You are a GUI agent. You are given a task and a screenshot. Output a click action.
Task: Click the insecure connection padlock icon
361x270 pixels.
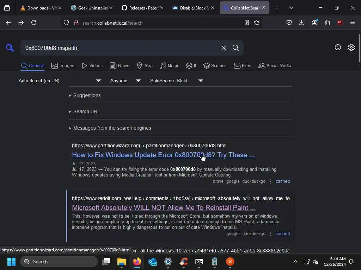point(76,23)
